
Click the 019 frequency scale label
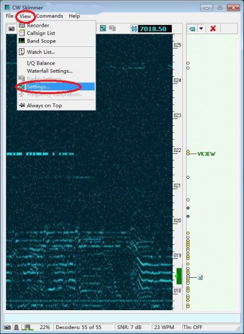pyautogui.click(x=178, y=255)
